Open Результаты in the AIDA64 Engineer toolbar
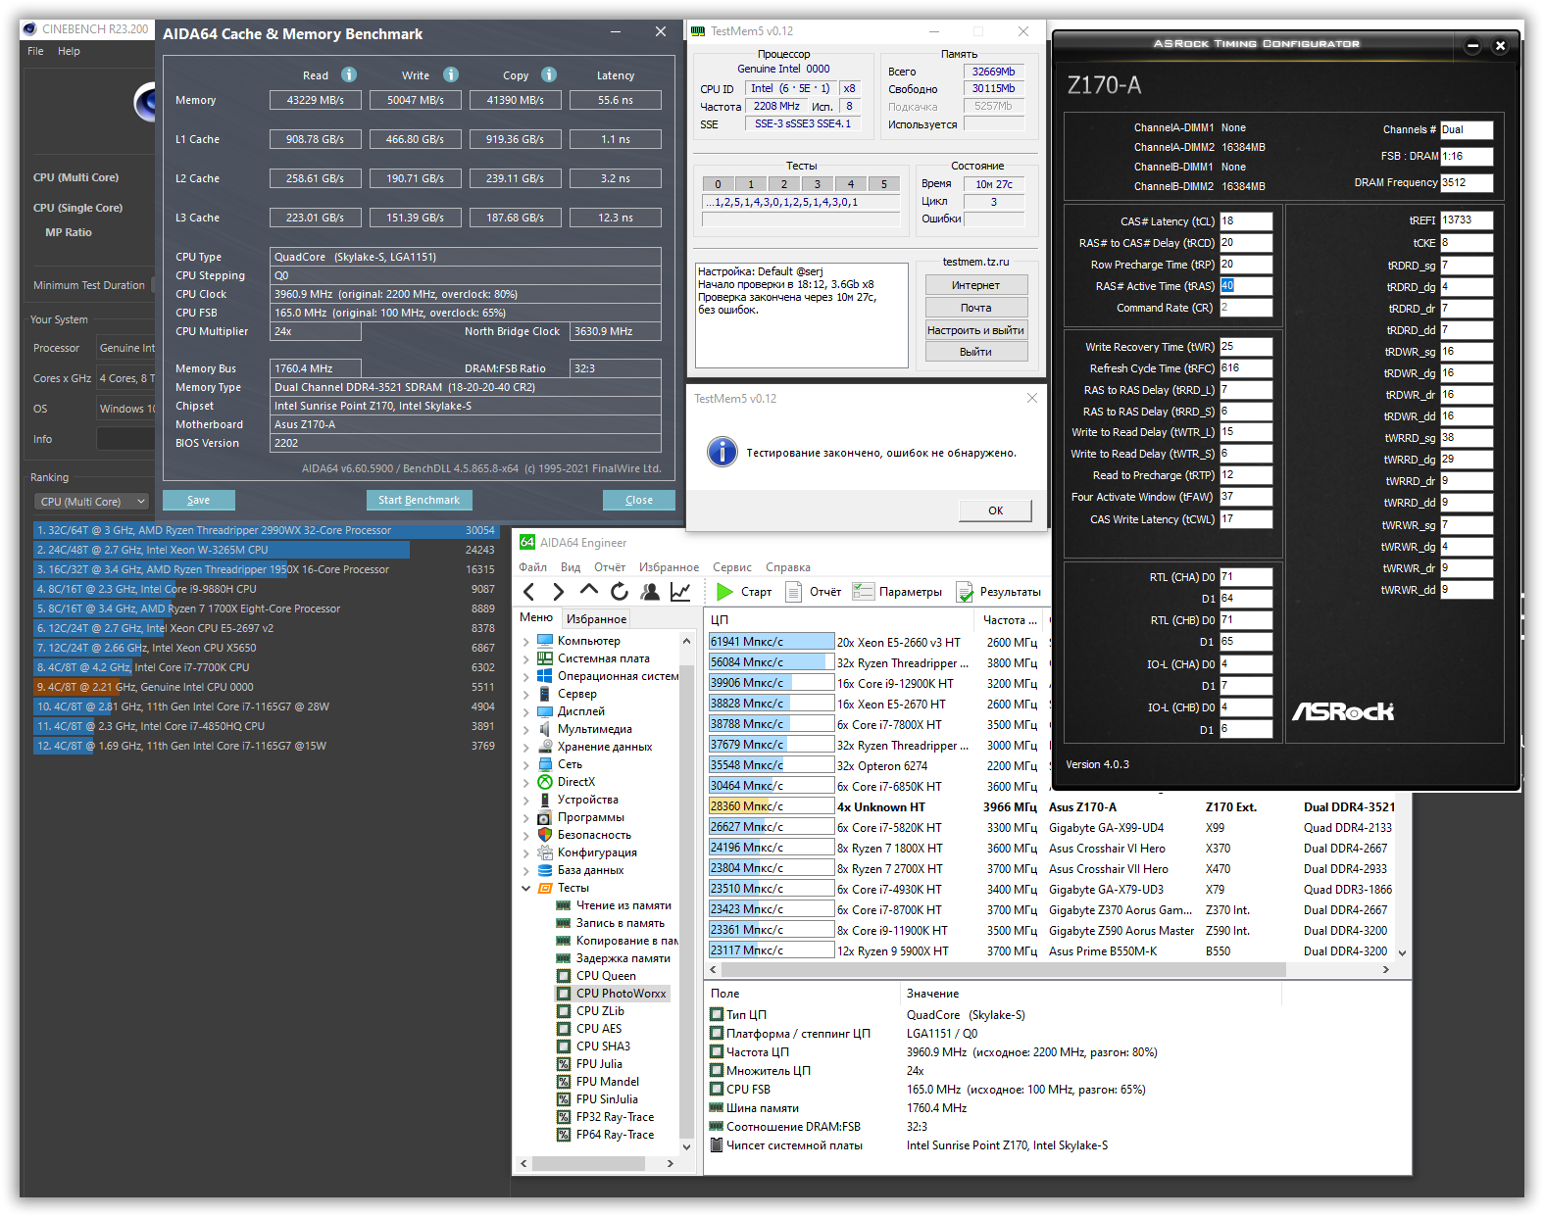This screenshot has width=1544, height=1217. click(999, 592)
